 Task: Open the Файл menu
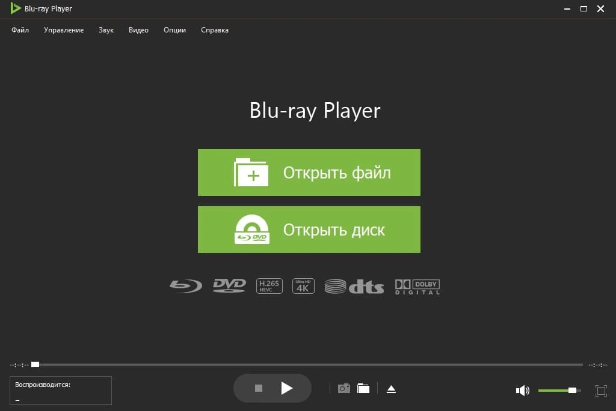[20, 30]
